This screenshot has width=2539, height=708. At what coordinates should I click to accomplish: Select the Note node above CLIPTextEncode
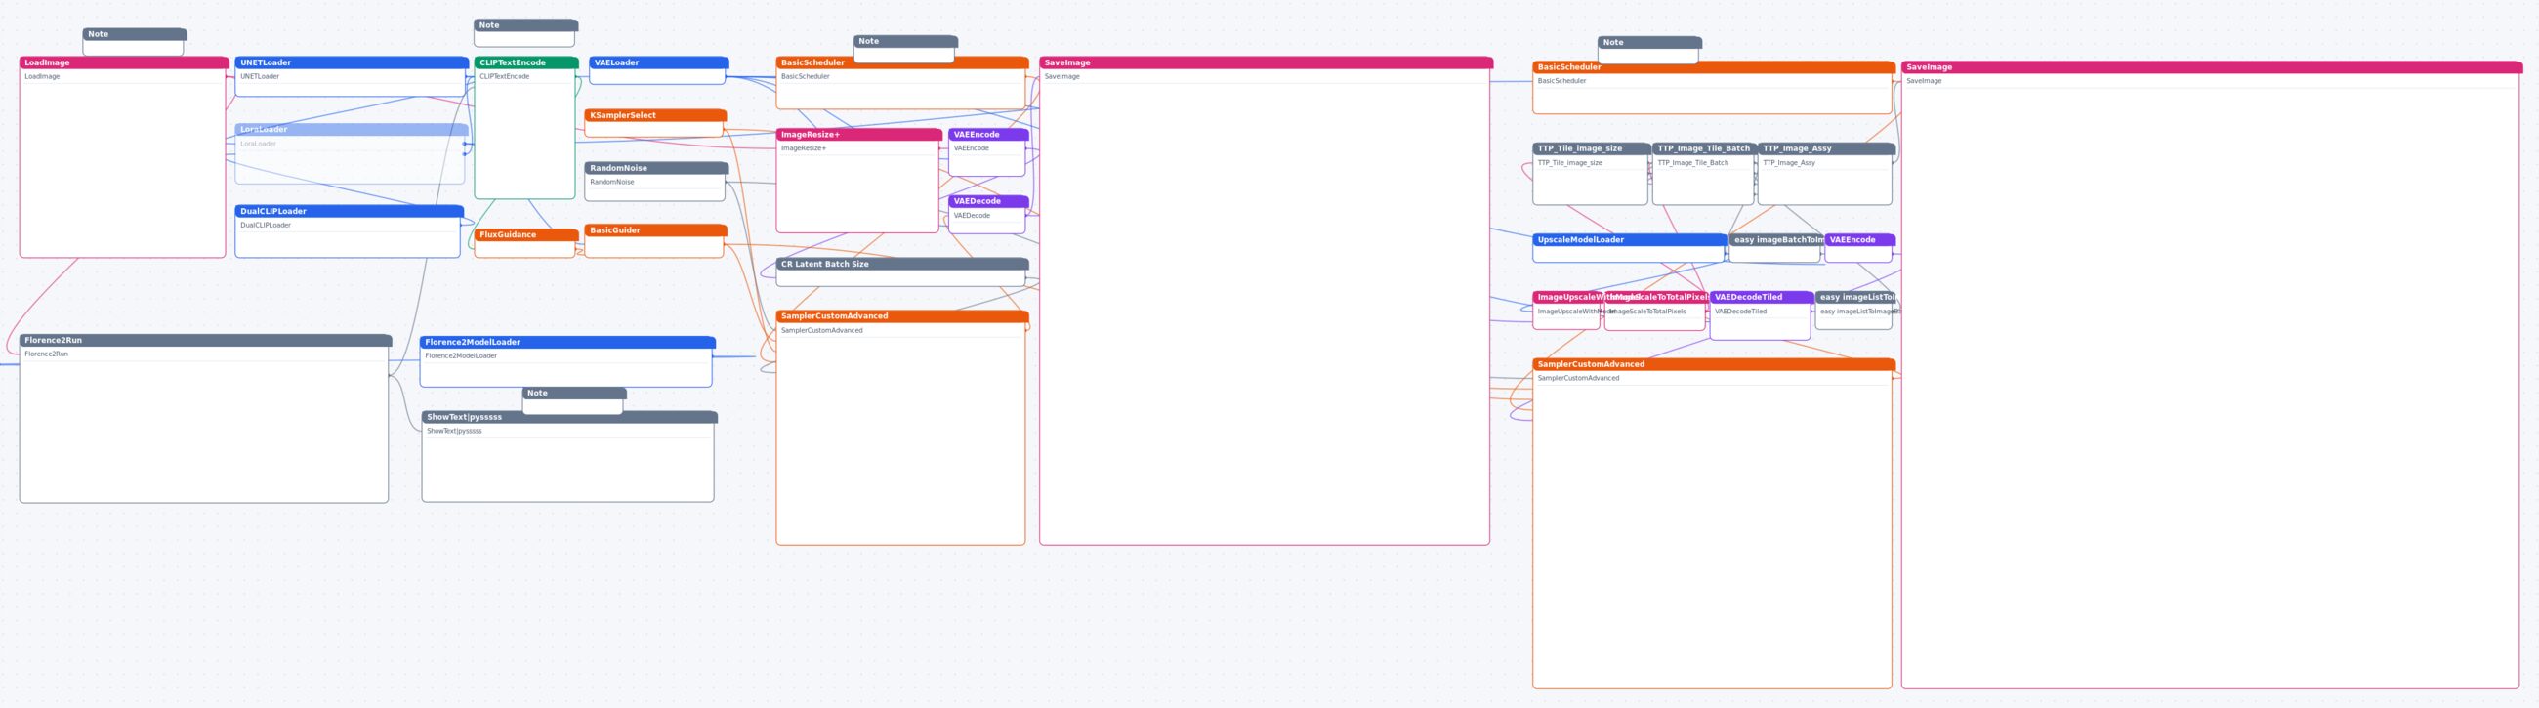click(x=526, y=33)
